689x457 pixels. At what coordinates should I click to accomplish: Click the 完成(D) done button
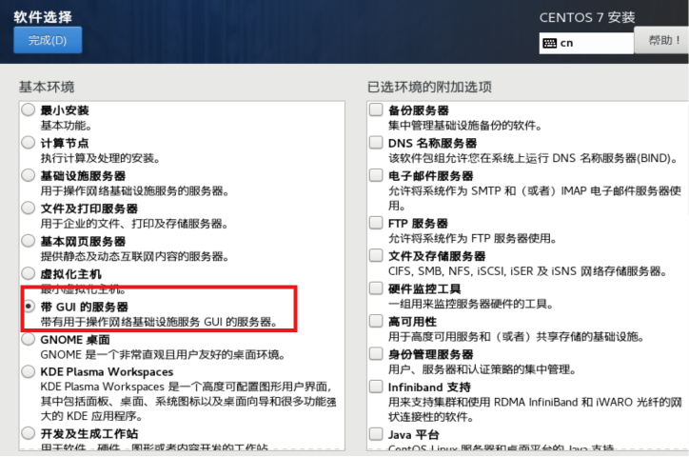(48, 40)
